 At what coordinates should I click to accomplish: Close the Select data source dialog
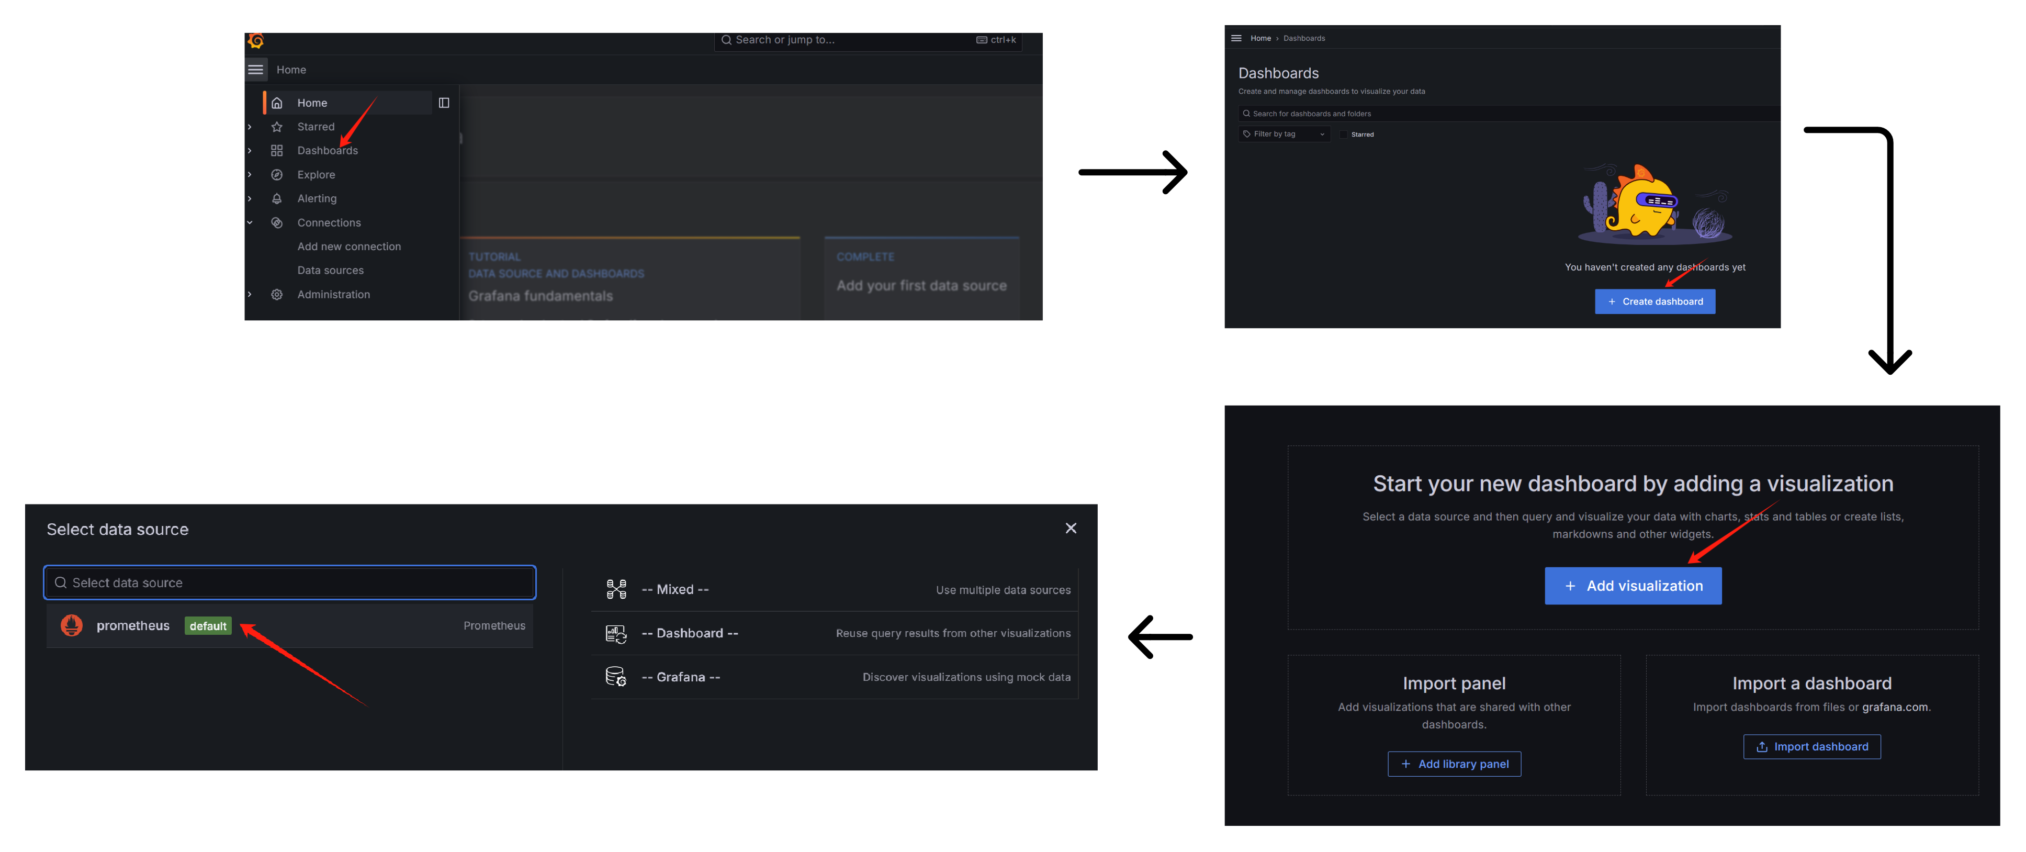[1071, 529]
